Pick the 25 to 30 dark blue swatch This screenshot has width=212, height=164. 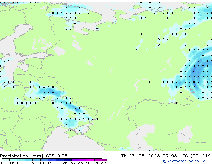68,160
